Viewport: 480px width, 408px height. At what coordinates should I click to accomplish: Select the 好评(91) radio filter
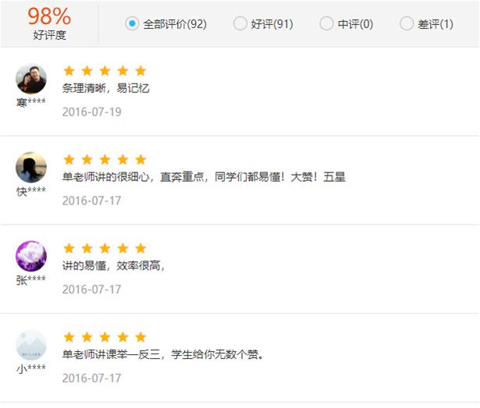pyautogui.click(x=240, y=23)
